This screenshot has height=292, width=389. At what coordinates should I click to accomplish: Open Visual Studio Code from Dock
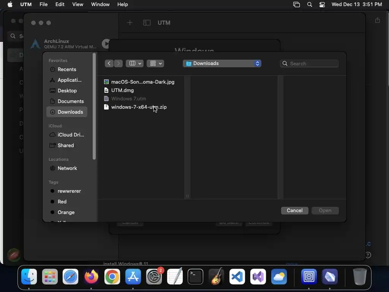(x=237, y=277)
